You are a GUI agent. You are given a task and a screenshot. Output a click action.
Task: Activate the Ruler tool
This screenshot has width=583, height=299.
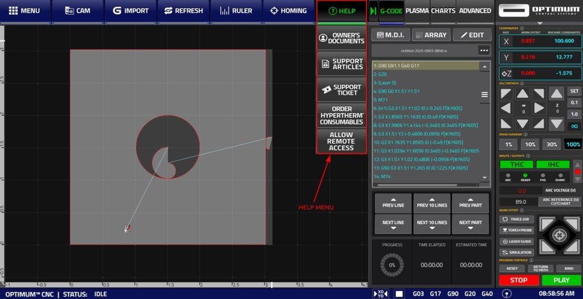(x=236, y=11)
